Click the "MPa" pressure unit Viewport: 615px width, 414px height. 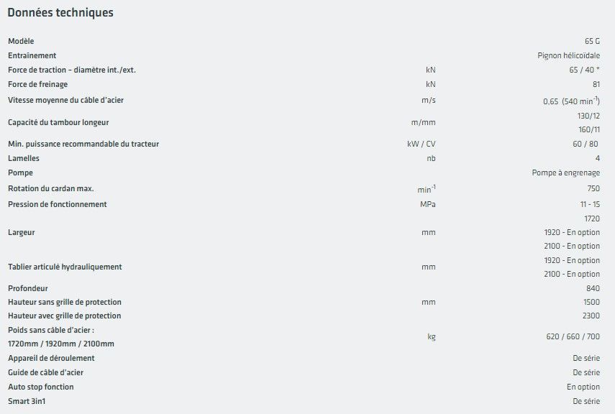click(x=428, y=204)
